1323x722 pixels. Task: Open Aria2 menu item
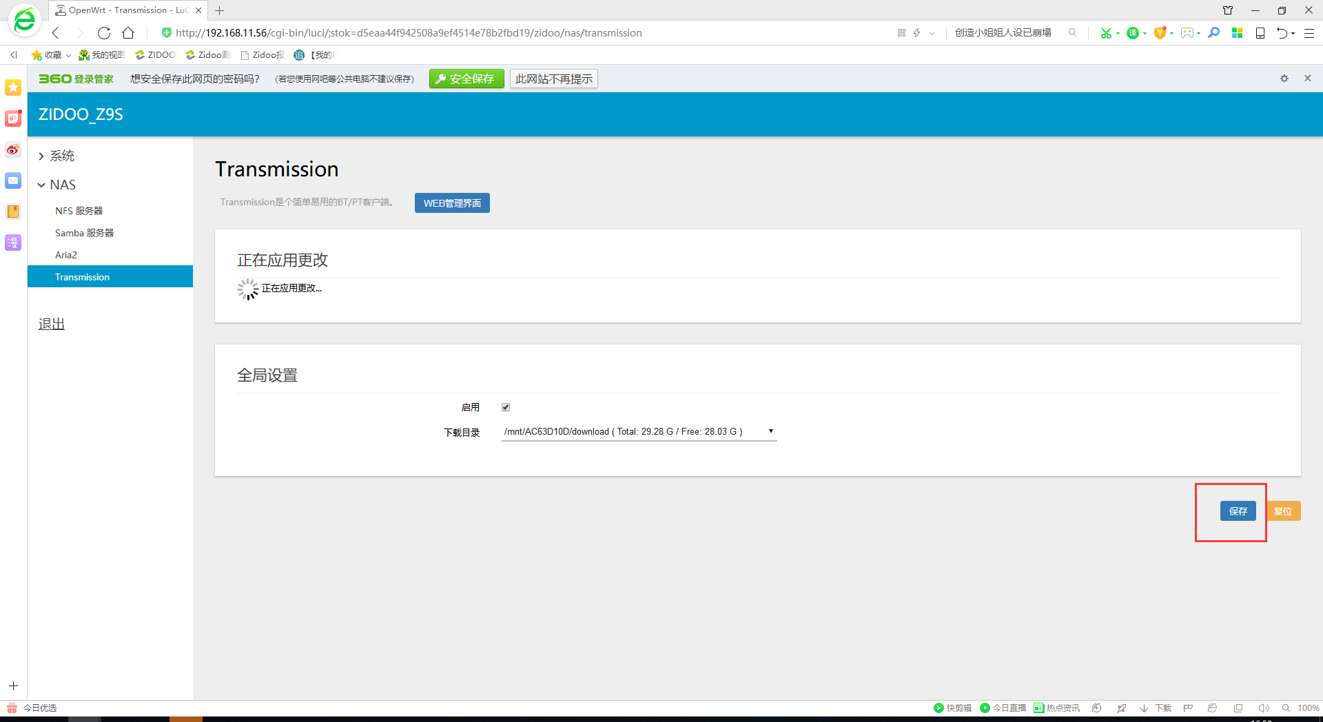point(66,255)
